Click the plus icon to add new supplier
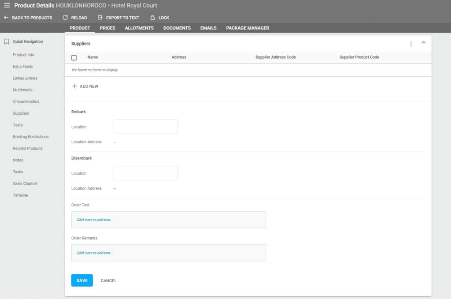The width and height of the screenshot is (451, 299). tap(74, 86)
